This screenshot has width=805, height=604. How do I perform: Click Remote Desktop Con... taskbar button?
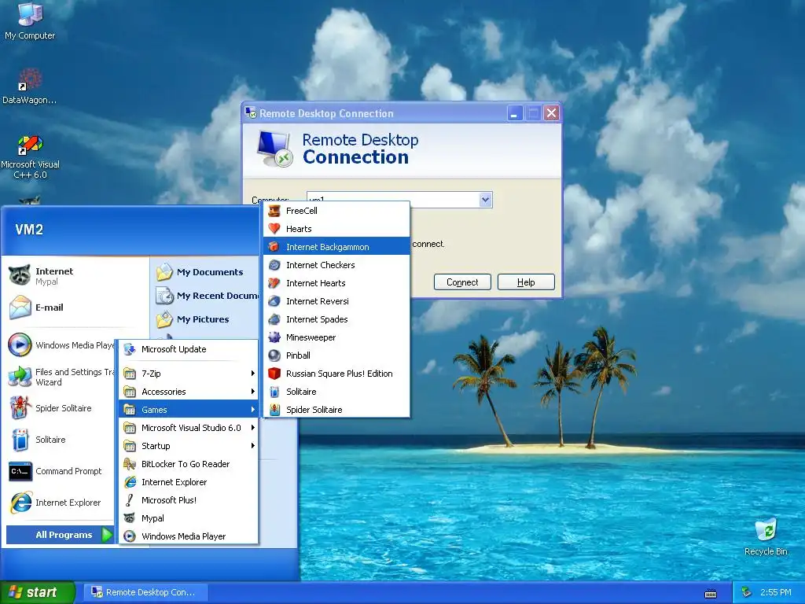tap(145, 592)
